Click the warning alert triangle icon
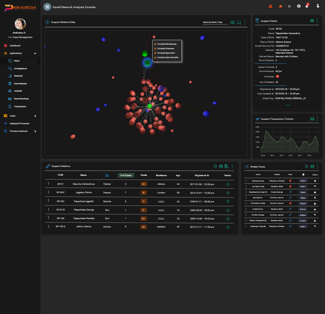Viewport: 325px width, 314px height. [x=270, y=6]
